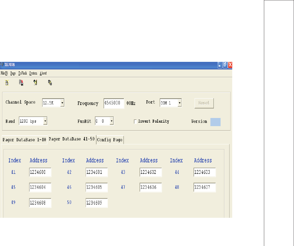Screen dimensions: 294x246
Task: Click the index label 42
Action: point(69,172)
